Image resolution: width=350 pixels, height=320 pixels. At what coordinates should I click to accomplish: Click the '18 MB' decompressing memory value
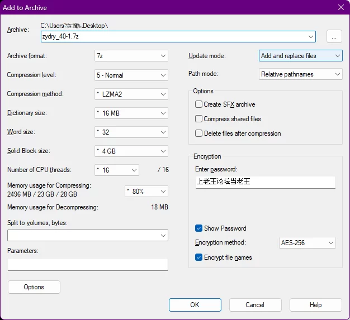pos(159,207)
